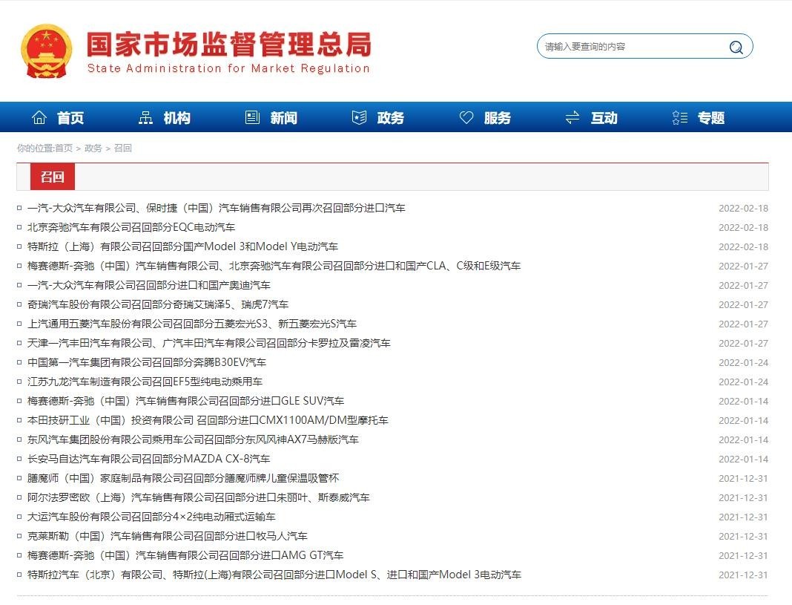Screen dimensions: 792x605
Task: Click date 2022-02-18 on the EQC row
Action: pos(743,227)
